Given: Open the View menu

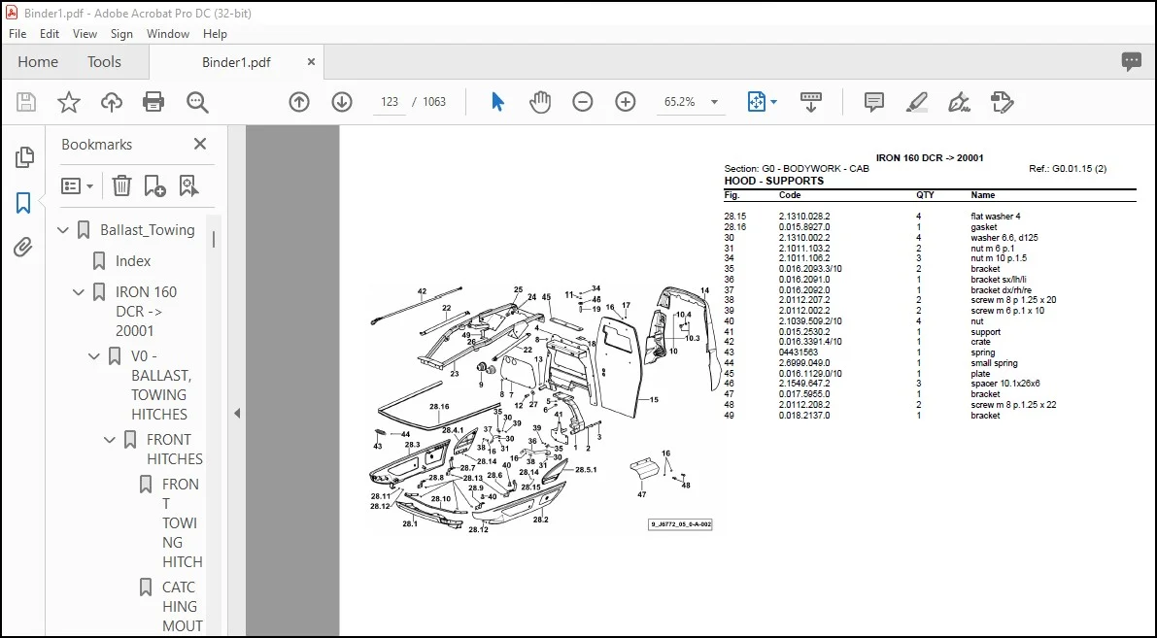Looking at the screenshot, I should 85,34.
